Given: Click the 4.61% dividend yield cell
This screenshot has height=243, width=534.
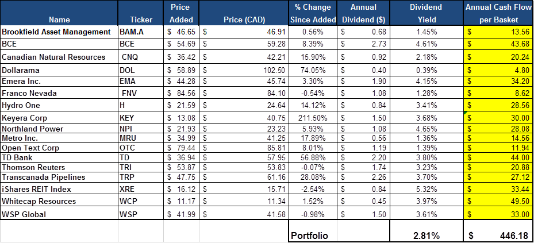Looking at the screenshot, I should (427, 44).
